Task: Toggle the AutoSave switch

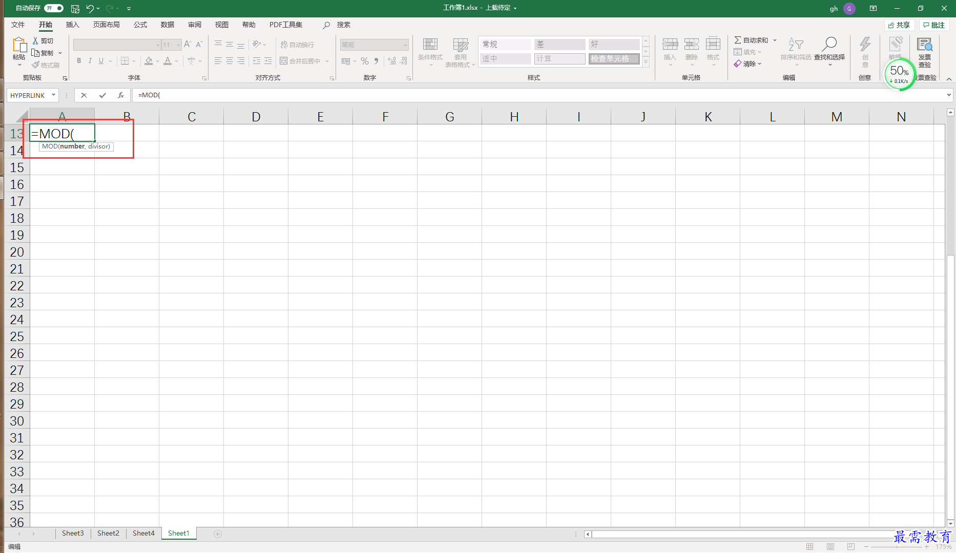Action: (54, 8)
